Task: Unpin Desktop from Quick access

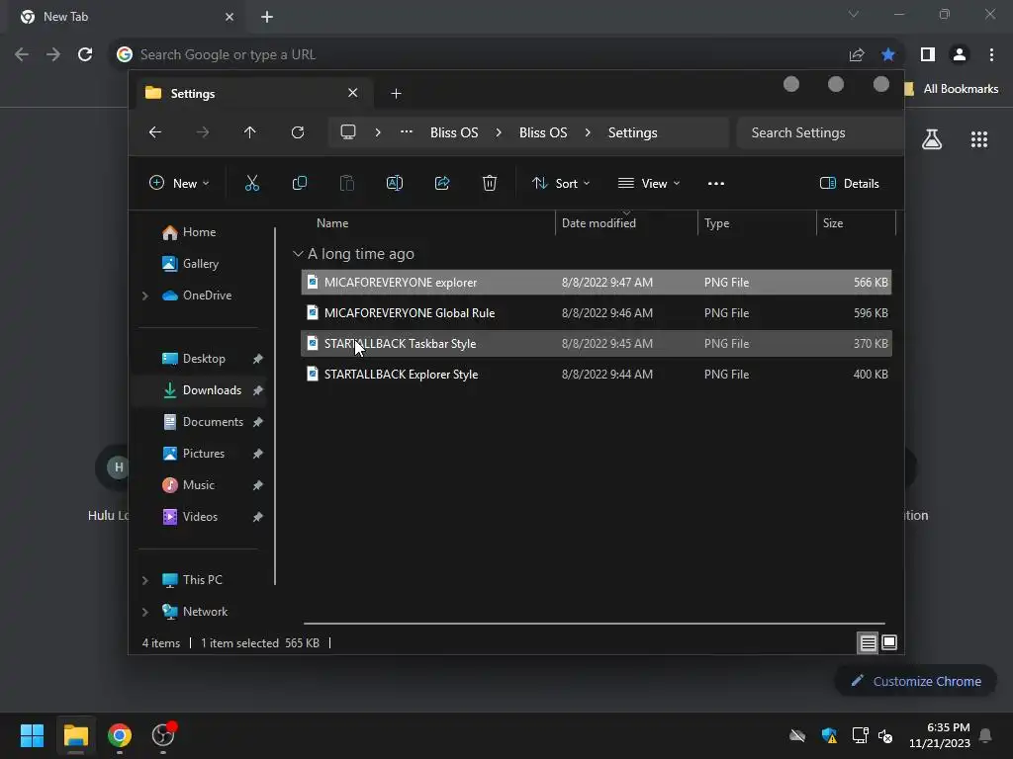Action: [x=258, y=359]
